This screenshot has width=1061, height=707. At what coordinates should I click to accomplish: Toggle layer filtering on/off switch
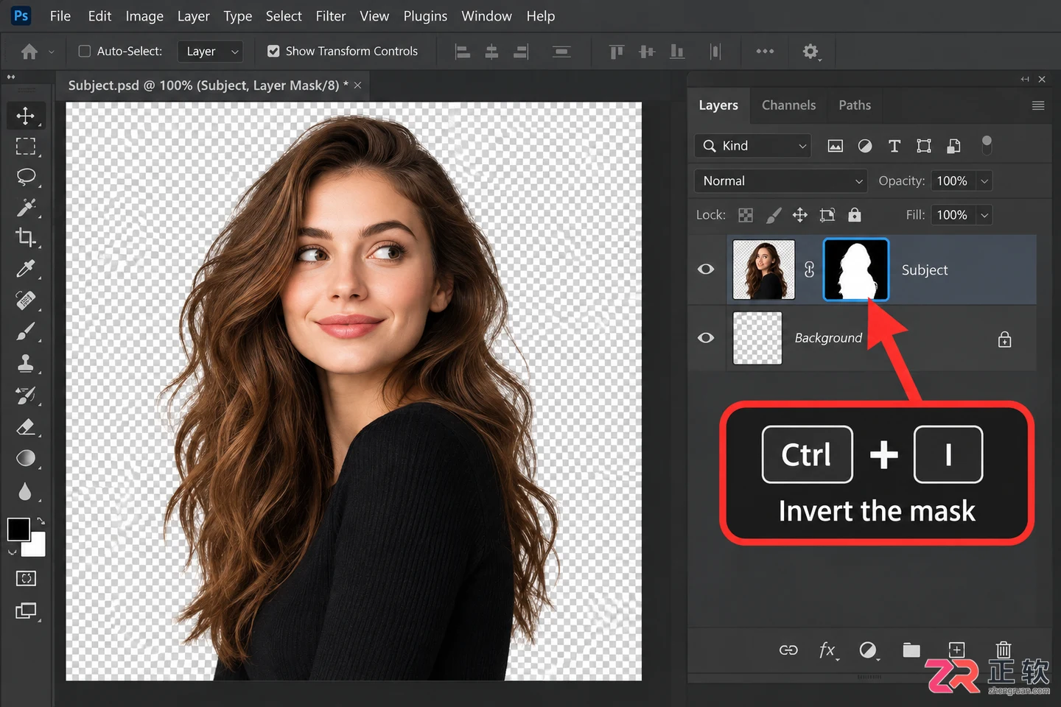click(x=987, y=145)
